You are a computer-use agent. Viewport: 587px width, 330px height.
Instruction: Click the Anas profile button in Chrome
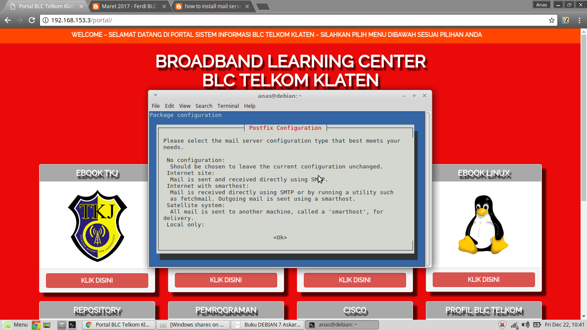coord(541,5)
